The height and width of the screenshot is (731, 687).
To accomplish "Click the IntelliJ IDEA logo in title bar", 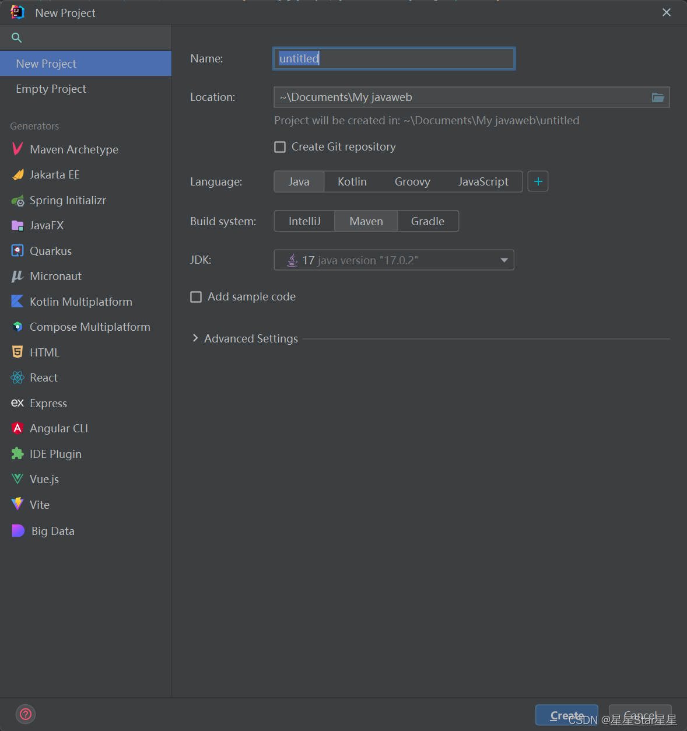I will click(17, 12).
